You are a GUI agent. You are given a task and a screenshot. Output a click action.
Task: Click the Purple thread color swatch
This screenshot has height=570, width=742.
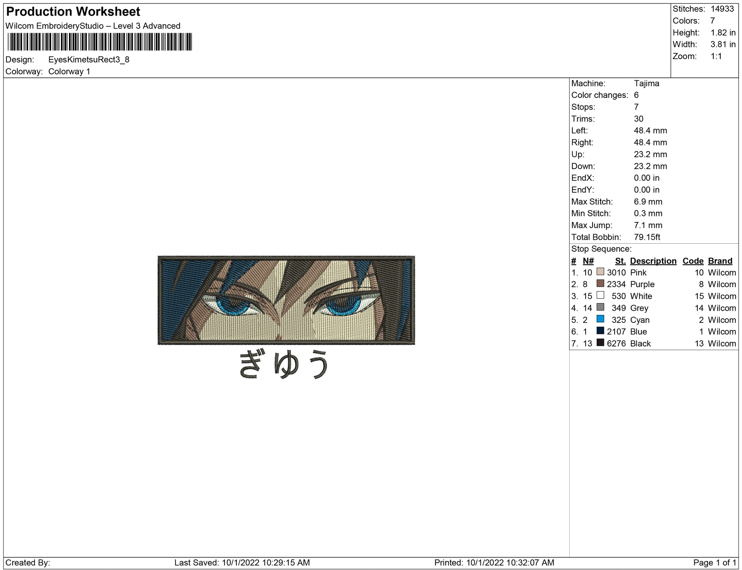600,284
